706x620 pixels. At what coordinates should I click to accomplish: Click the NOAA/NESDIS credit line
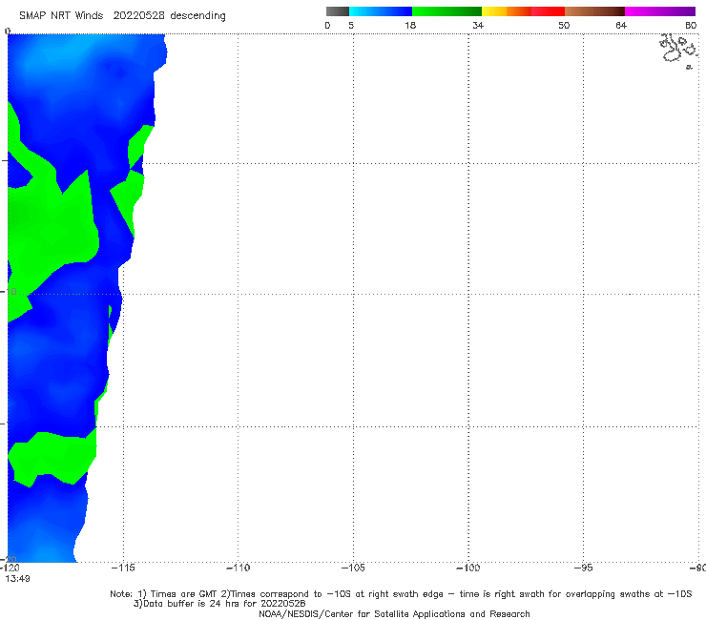pos(394,613)
